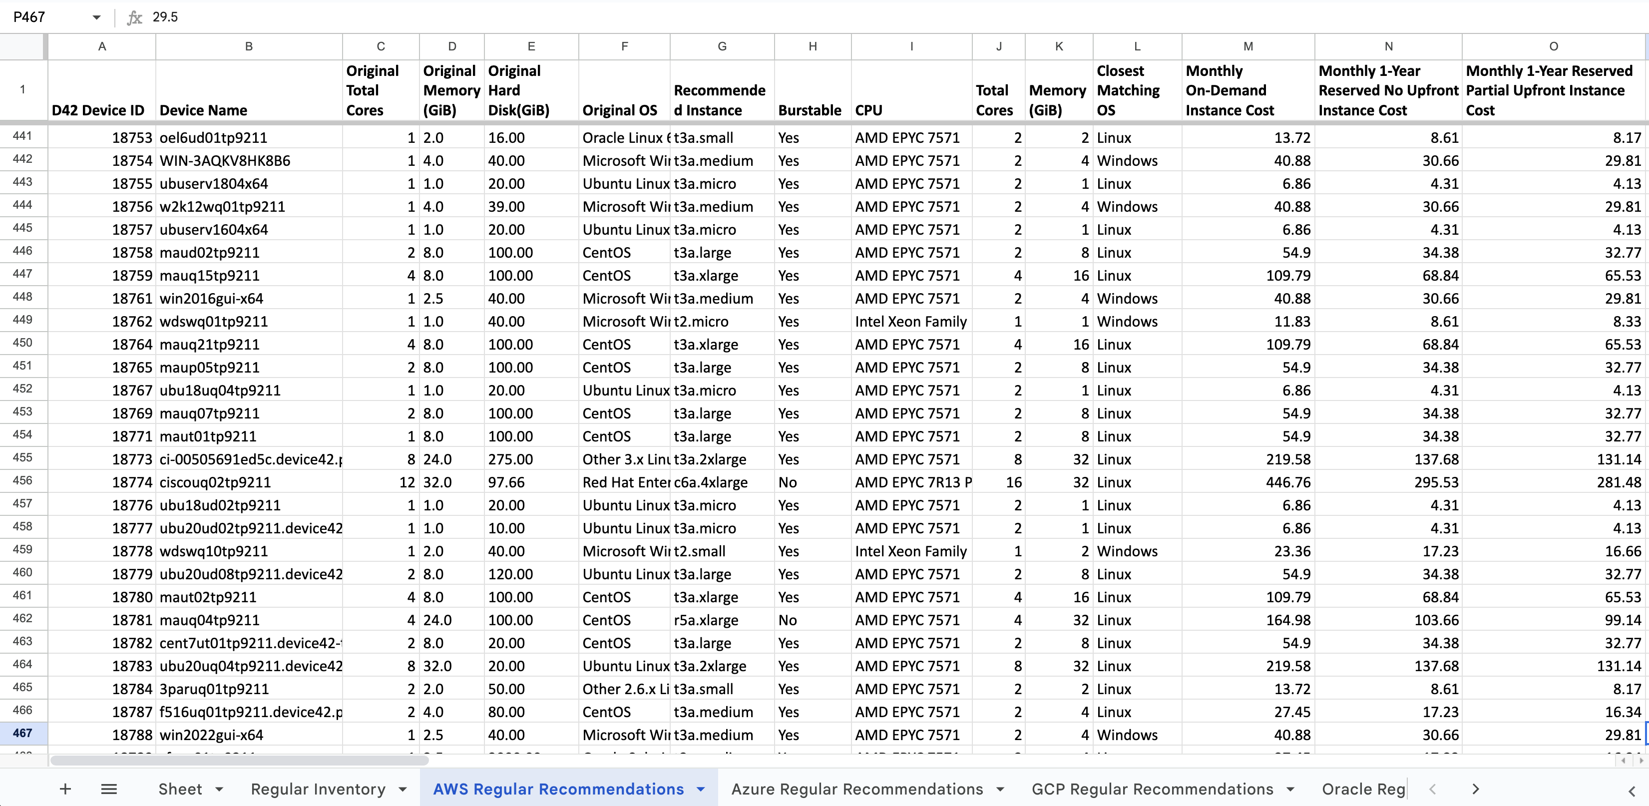Viewport: 1649px width, 806px height.
Task: Select row 456 header
Action: (23, 481)
